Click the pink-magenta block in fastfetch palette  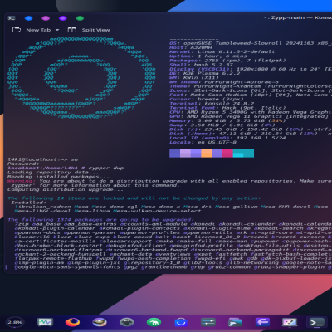(x=227, y=153)
